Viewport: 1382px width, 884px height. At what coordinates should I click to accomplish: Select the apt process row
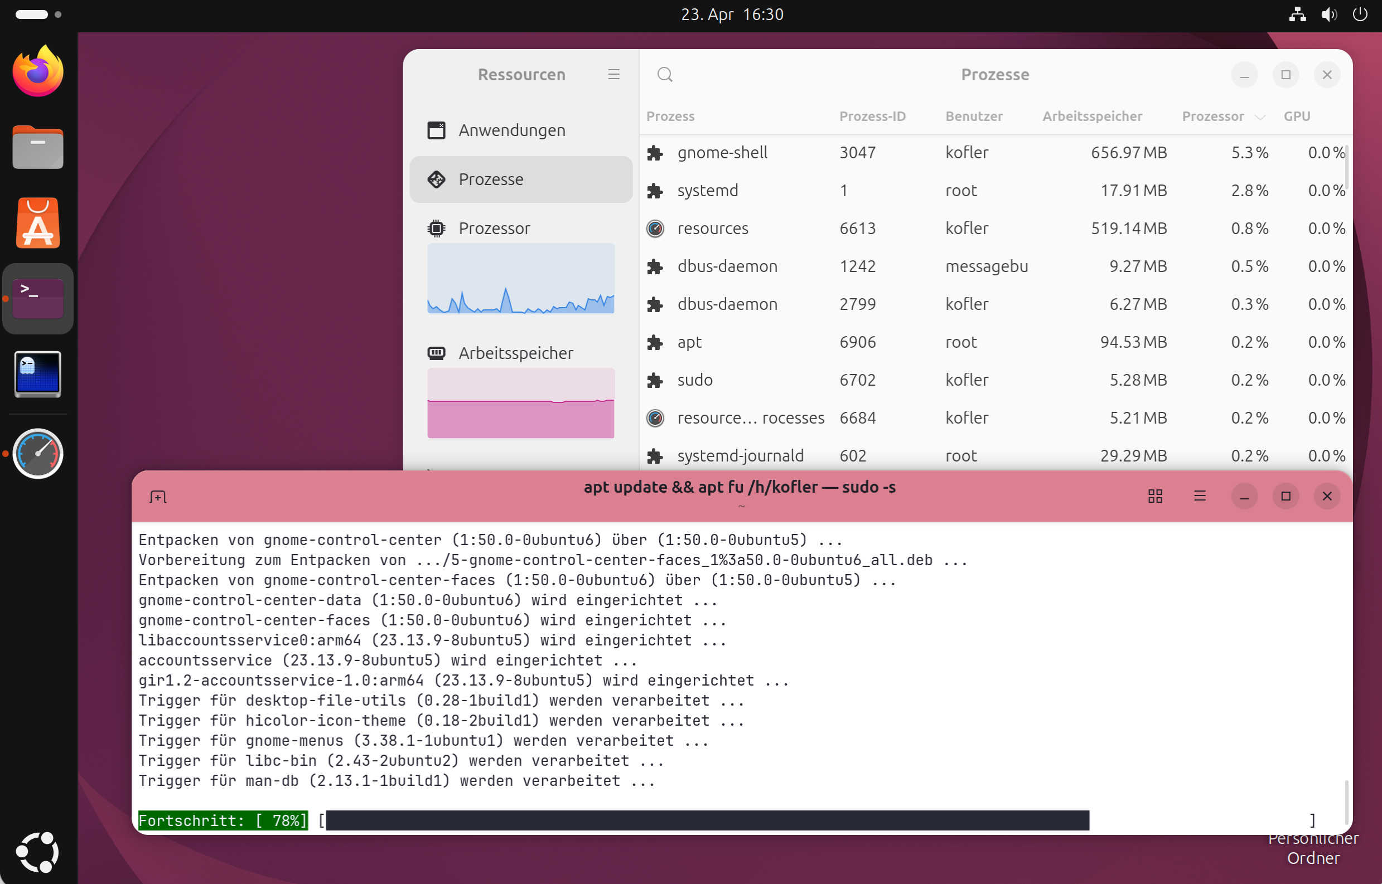[689, 342]
